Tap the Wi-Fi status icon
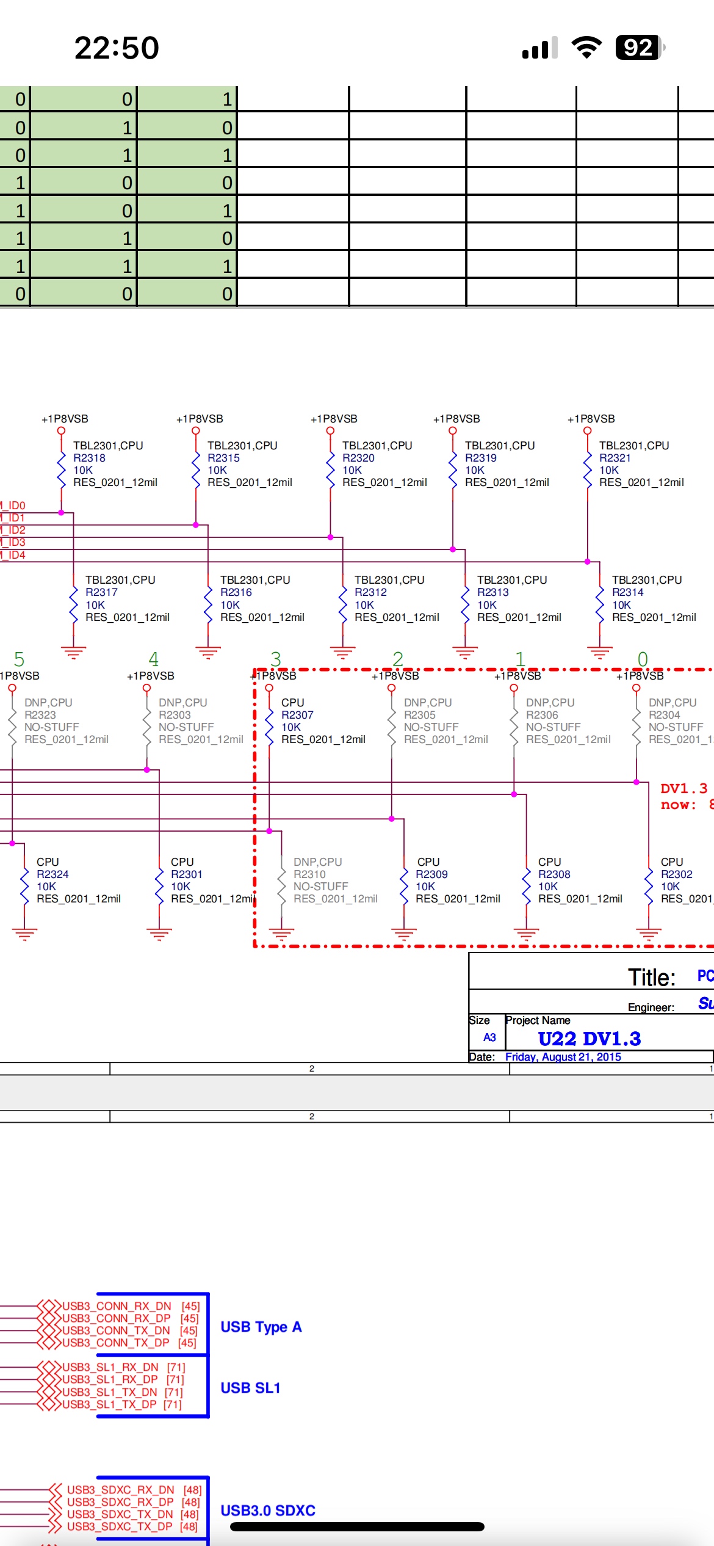 tap(586, 48)
